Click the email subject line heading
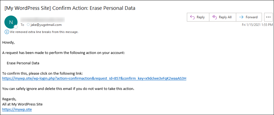 (x=70, y=8)
